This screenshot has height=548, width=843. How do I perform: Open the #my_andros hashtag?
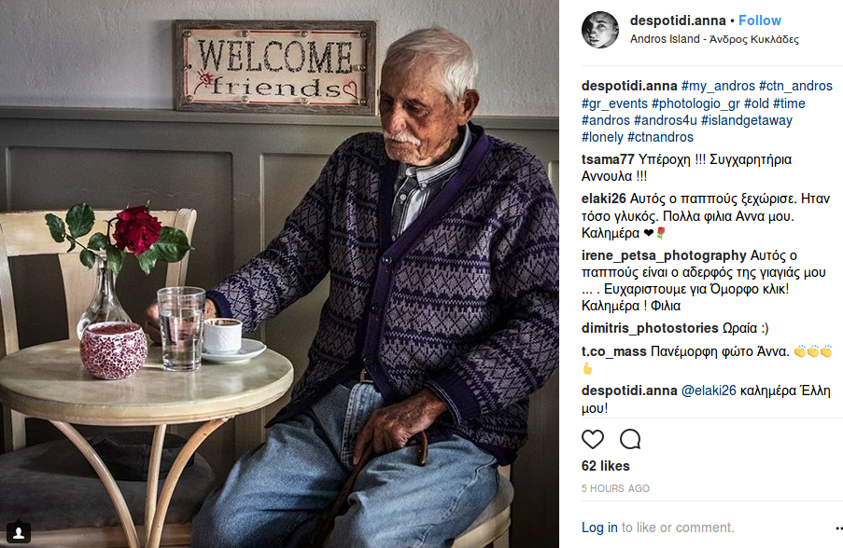pos(718,86)
